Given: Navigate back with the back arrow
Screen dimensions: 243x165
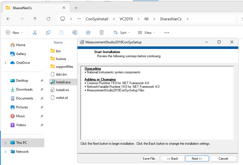Looking at the screenshot, I should (8, 19).
